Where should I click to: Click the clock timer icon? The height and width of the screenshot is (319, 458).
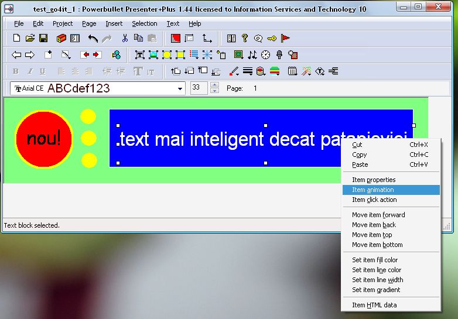pos(265,54)
